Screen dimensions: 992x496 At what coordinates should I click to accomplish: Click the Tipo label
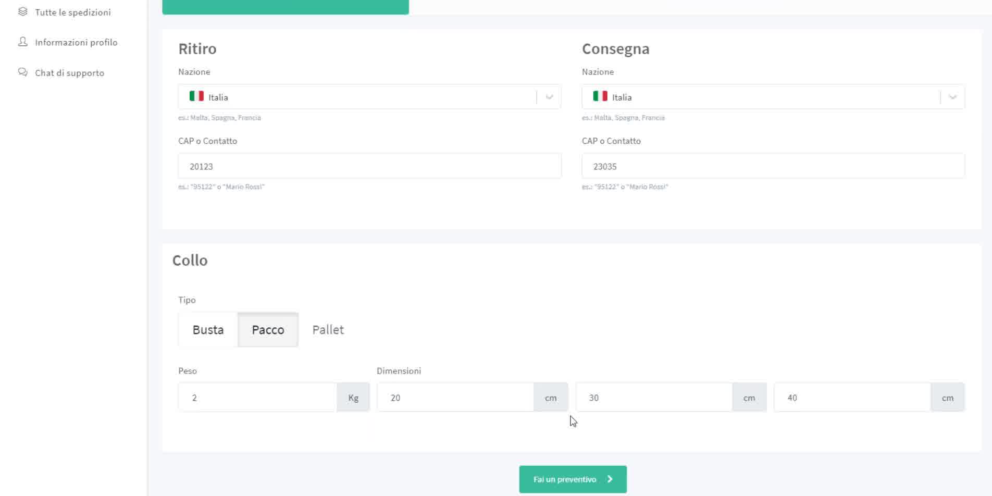[x=187, y=300]
